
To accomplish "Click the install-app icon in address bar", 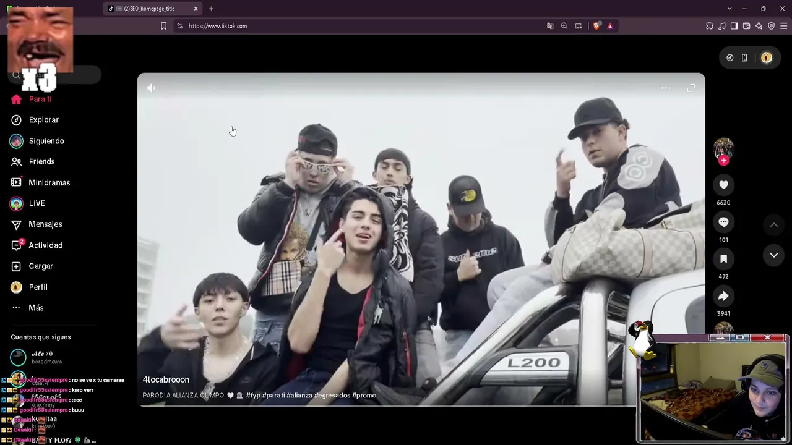I will (x=579, y=26).
